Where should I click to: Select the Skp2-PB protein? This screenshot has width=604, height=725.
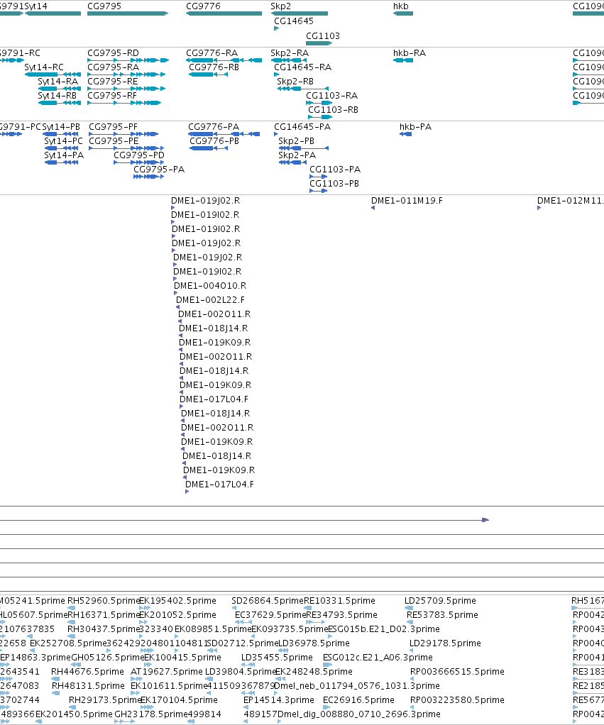point(303,148)
